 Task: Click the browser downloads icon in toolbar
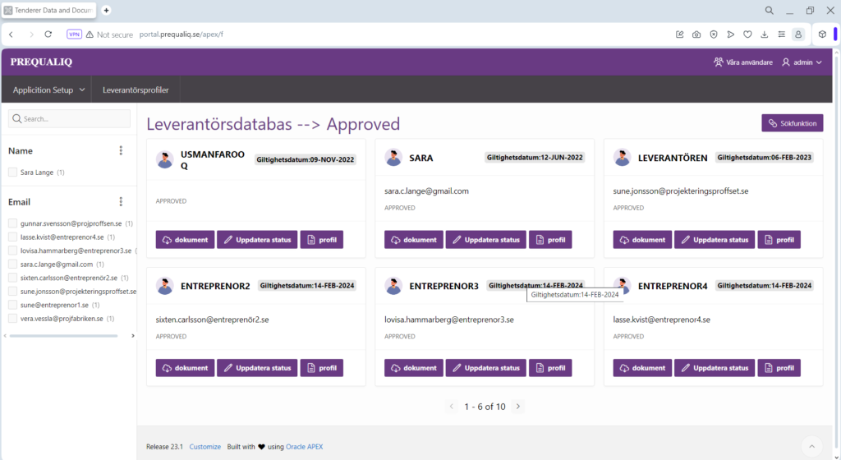[764, 34]
